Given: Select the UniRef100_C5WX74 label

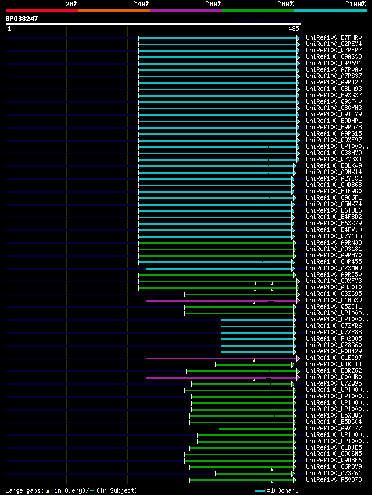Looking at the screenshot, I should [x=334, y=204].
